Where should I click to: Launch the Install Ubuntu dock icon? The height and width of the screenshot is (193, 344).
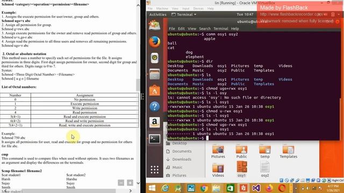[154, 25]
